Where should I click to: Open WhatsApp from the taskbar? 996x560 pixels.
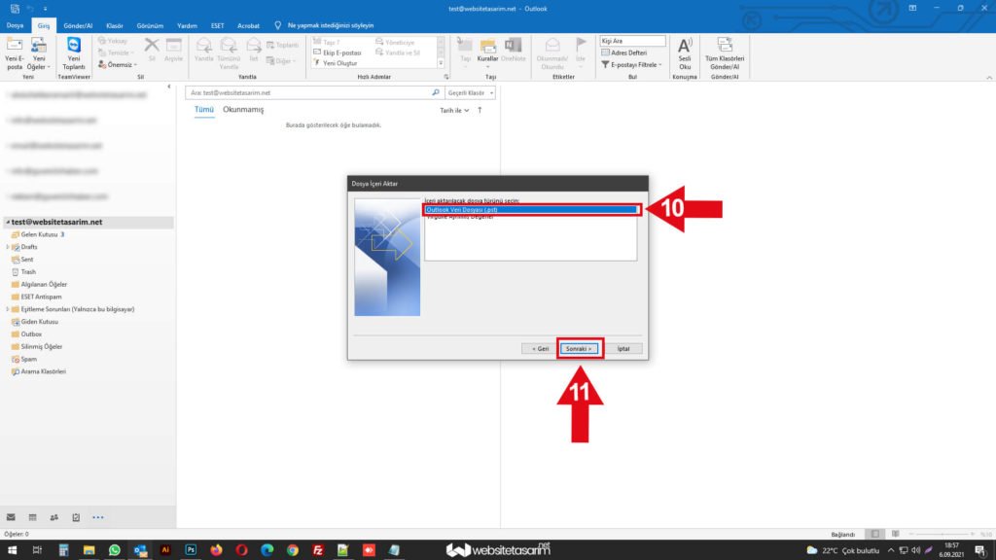(115, 550)
